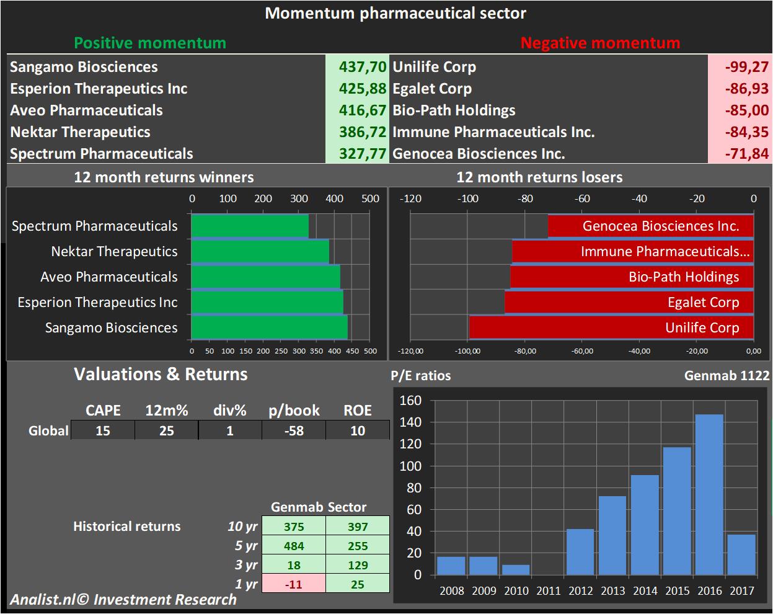Click the p/book cell showing -58

[x=294, y=430]
